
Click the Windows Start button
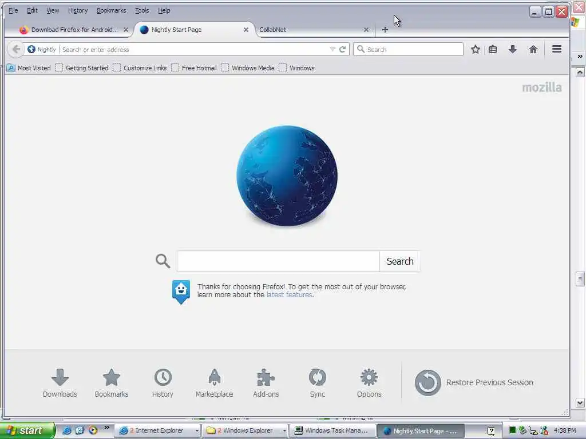click(x=27, y=431)
